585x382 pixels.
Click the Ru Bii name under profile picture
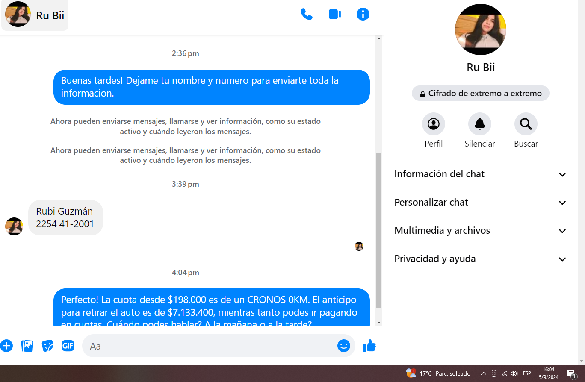click(x=481, y=67)
